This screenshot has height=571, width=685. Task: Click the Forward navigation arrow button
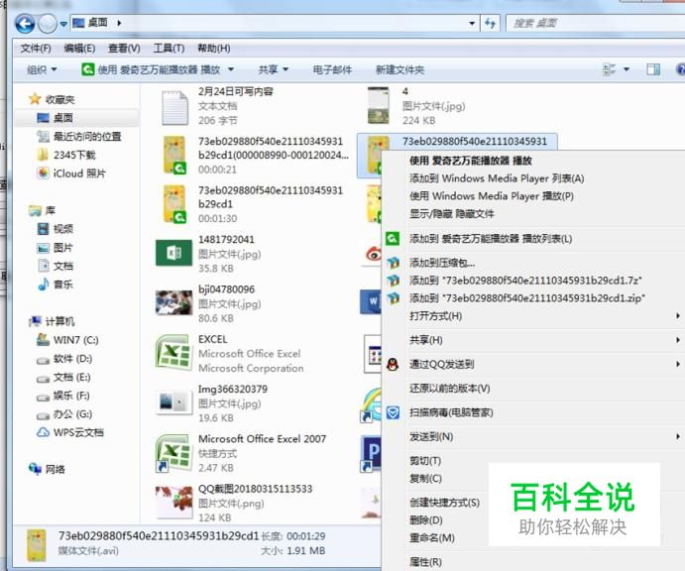[x=48, y=24]
